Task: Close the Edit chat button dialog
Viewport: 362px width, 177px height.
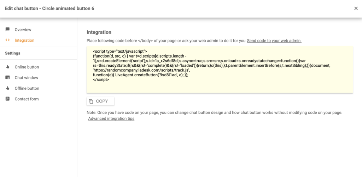Action: click(x=356, y=8)
